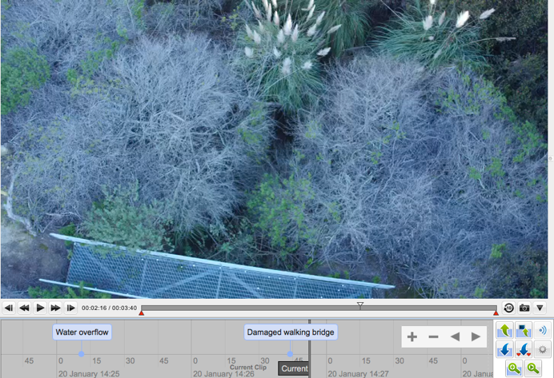Click the blue down-arrow insert icon
The image size is (554, 378).
click(x=505, y=349)
